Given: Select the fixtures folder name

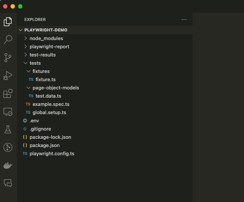Looking at the screenshot, I should click(41, 71).
